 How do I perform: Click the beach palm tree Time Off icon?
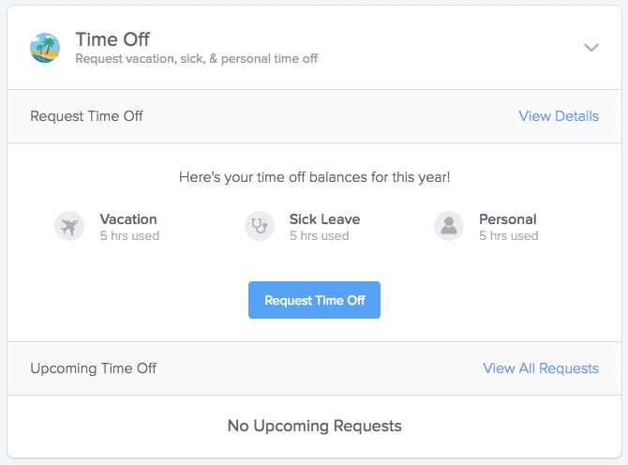click(45, 48)
